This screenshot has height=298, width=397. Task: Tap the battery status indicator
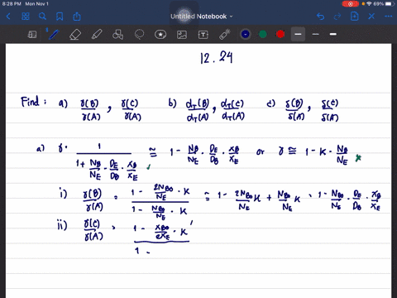coord(390,4)
